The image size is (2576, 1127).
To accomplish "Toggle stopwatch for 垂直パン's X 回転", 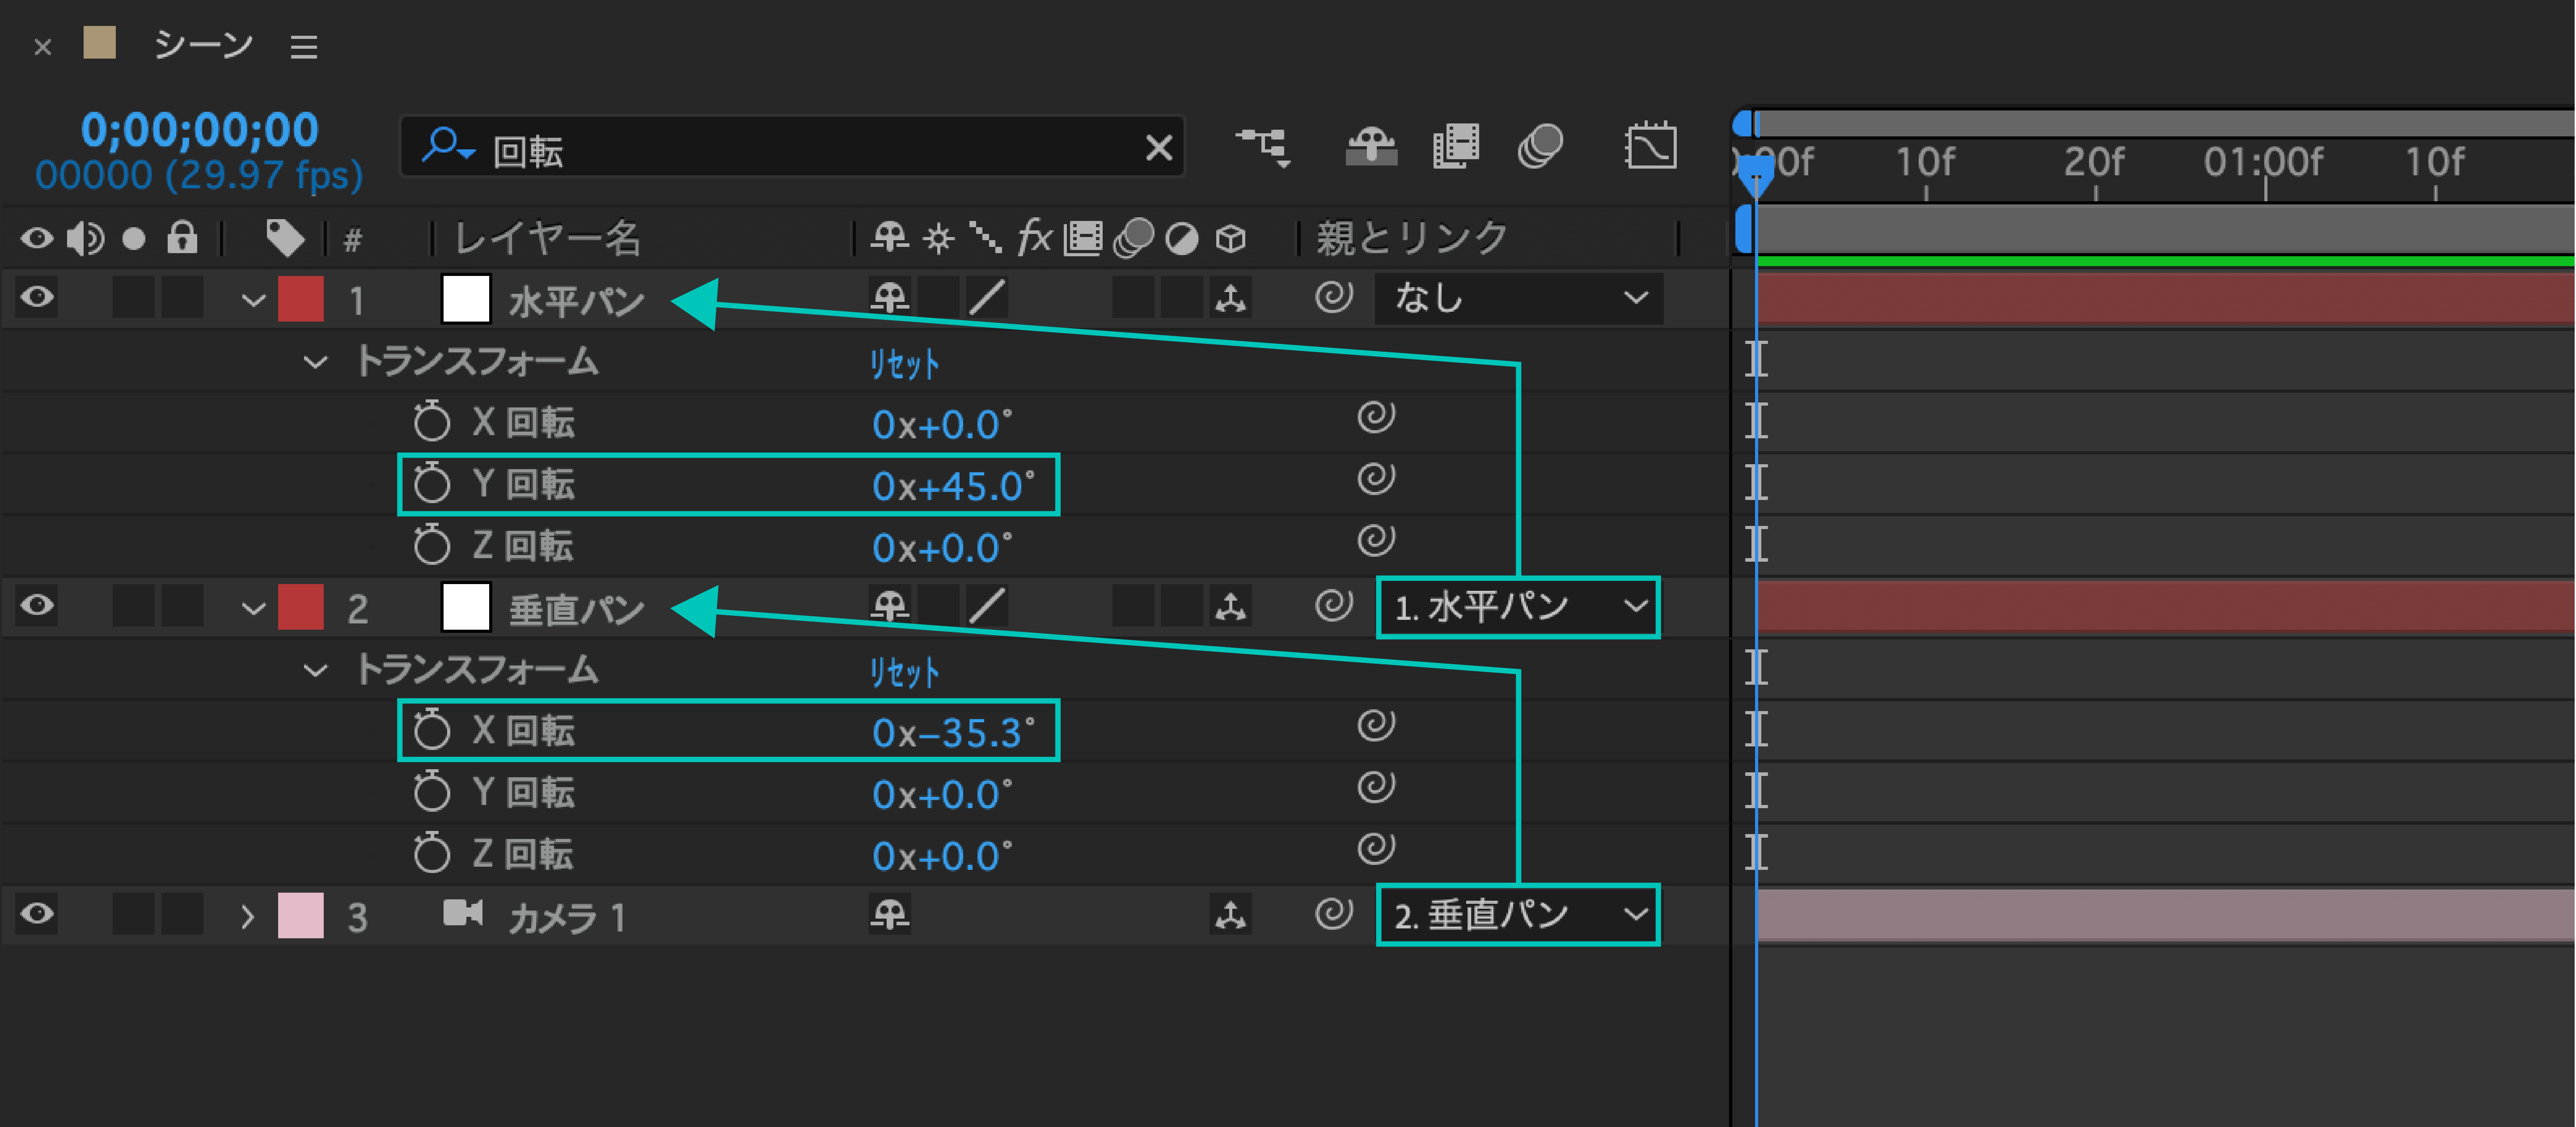I will 432,729.
